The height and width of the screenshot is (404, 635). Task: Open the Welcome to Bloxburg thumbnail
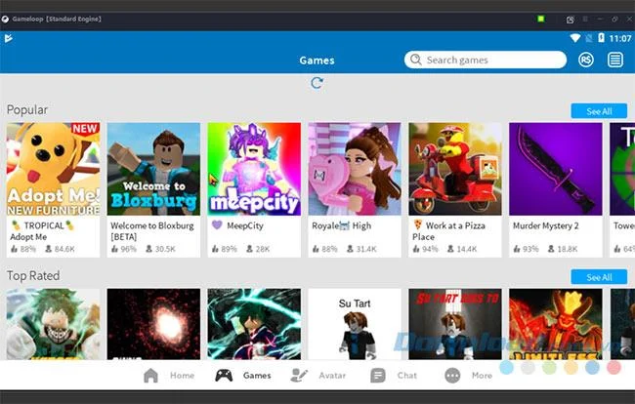coord(153,169)
